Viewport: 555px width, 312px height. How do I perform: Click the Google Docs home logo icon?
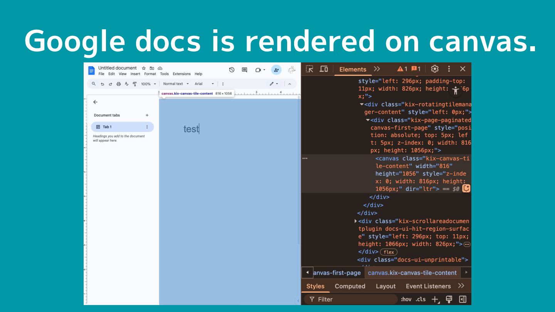pos(91,70)
